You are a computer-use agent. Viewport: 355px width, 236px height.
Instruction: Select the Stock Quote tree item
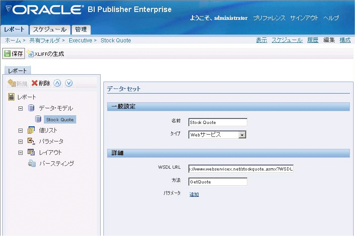(60, 119)
